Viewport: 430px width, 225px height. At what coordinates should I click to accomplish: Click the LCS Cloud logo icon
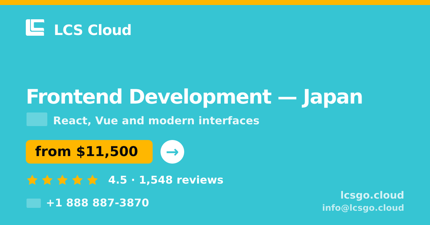click(x=35, y=27)
